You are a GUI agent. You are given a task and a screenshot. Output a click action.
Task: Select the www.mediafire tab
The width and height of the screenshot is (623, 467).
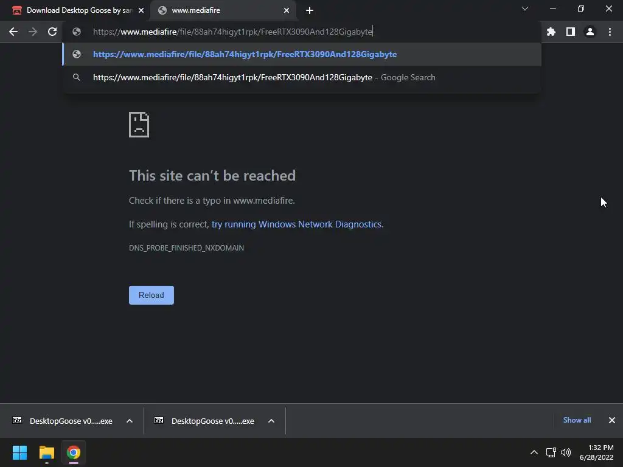(x=223, y=10)
